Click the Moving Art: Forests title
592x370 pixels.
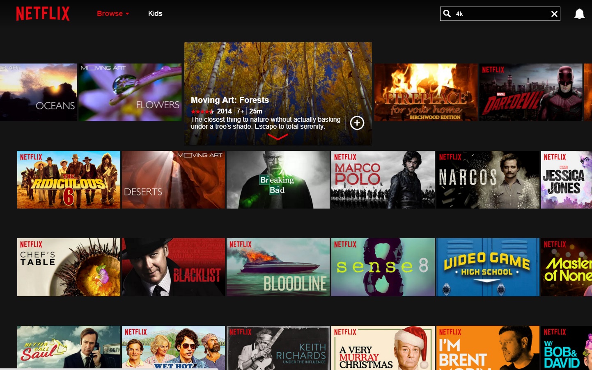point(230,100)
